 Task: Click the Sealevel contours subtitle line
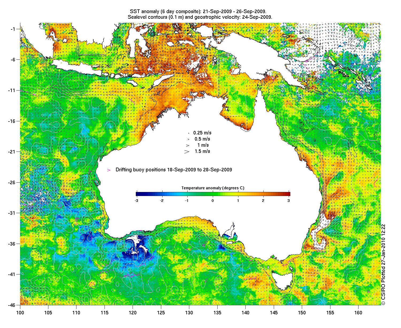[200, 17]
